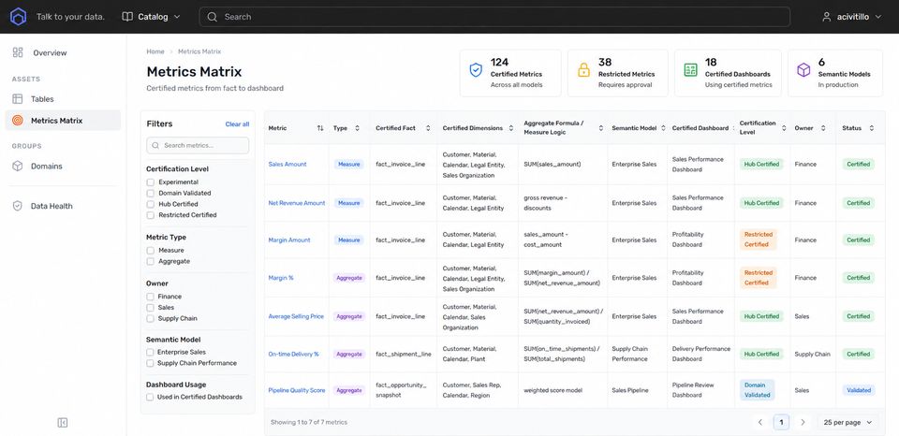Go to next page arrow
The height and width of the screenshot is (436, 899).
tap(803, 422)
